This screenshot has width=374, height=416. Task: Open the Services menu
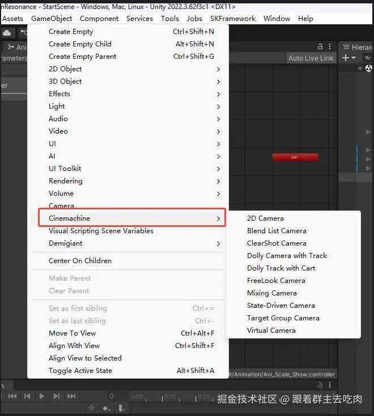click(139, 19)
